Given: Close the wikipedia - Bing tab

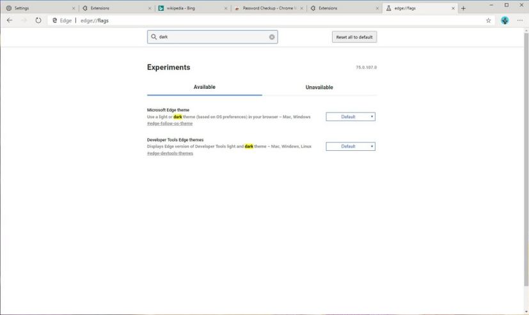Looking at the screenshot, I should tap(226, 8).
